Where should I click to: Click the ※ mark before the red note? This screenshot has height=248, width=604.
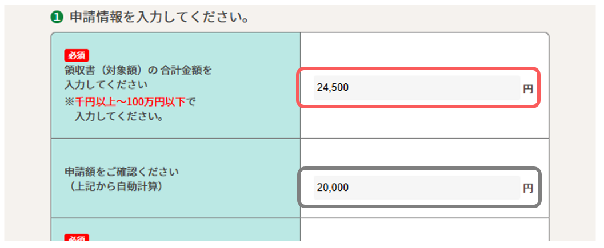[69, 103]
